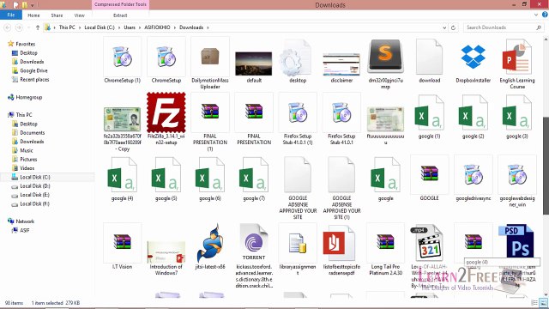Select the blank download file

429,58
